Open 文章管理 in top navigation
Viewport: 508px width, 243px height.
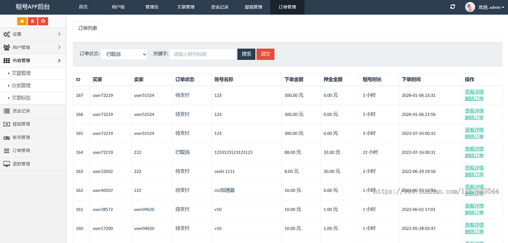185,7
